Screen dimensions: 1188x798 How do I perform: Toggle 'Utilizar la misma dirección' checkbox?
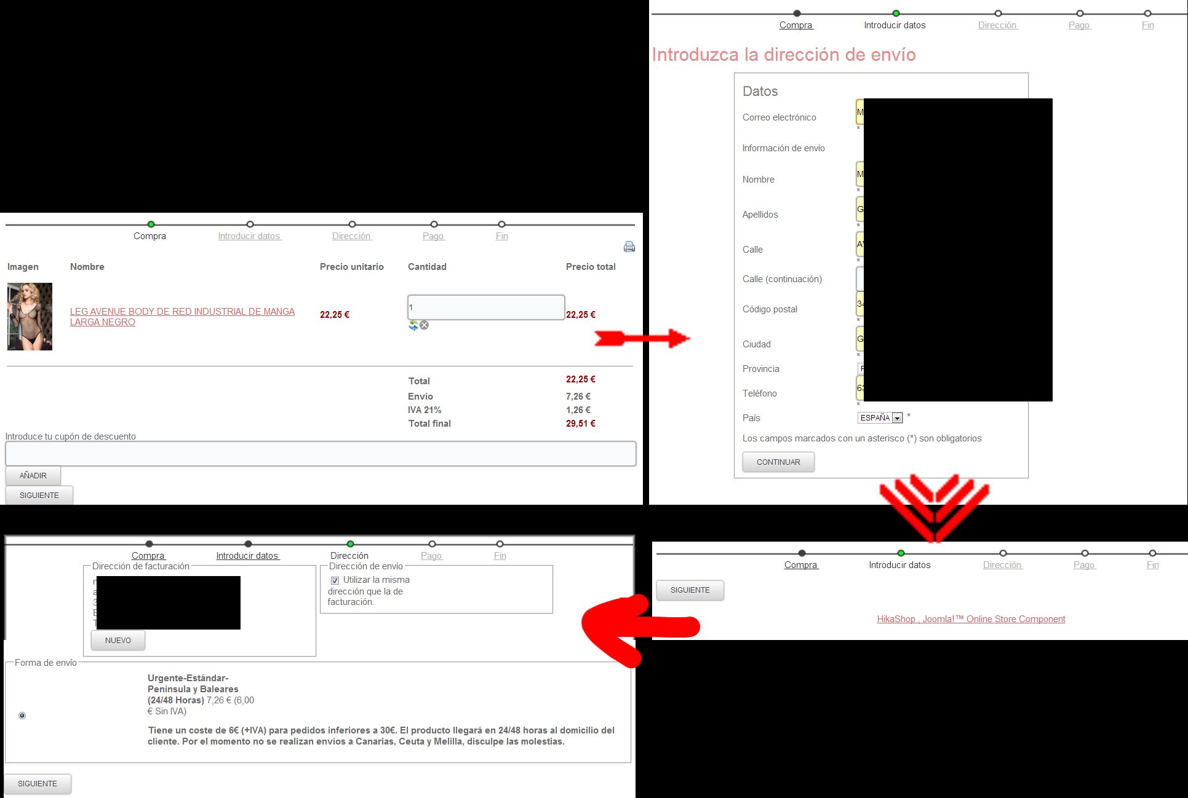[x=335, y=580]
